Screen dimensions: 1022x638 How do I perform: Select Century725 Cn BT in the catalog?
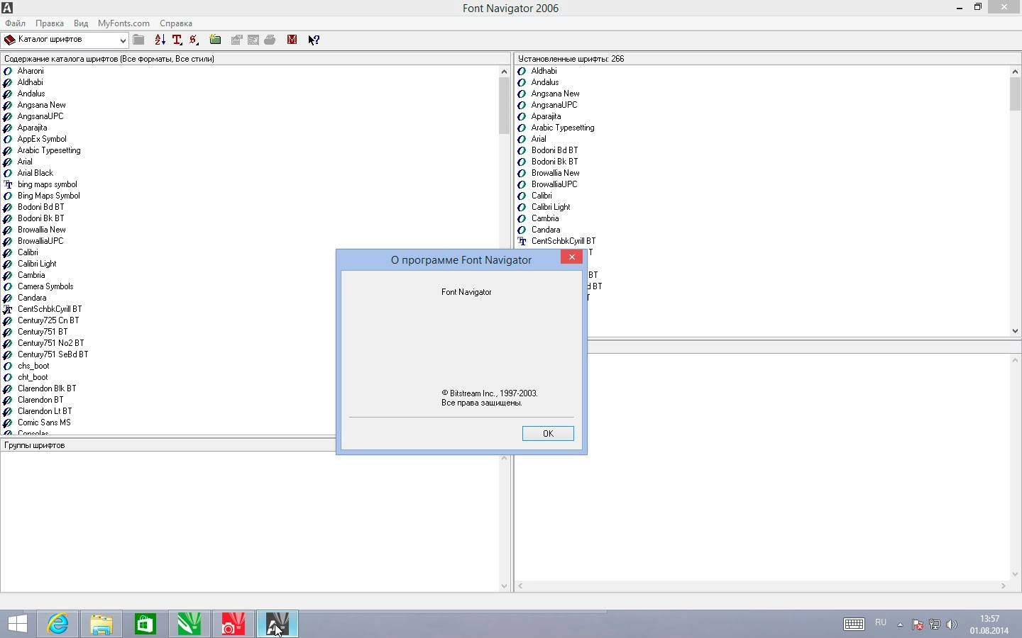48,320
